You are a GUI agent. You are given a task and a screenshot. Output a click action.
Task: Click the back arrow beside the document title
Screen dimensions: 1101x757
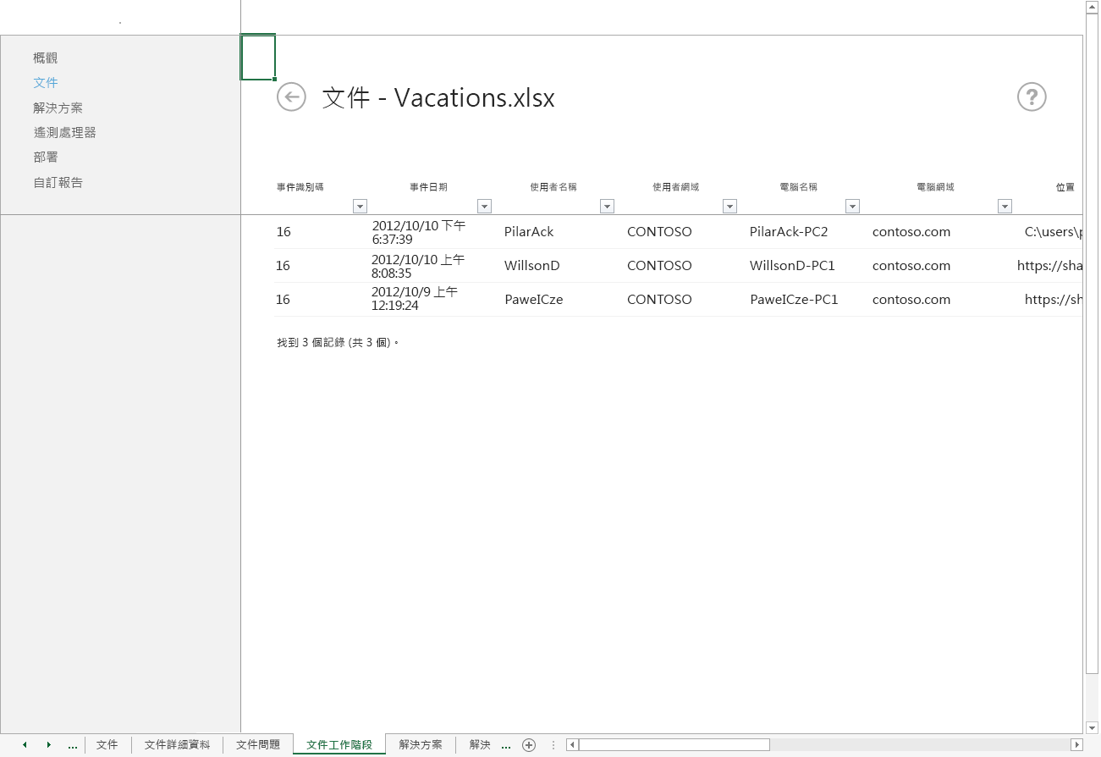(291, 97)
